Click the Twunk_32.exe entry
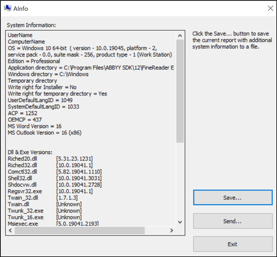The width and height of the screenshot is (277, 257). point(25,211)
